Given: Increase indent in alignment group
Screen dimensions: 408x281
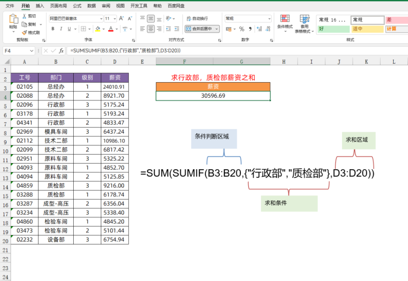Looking at the screenshot, I should [177, 29].
